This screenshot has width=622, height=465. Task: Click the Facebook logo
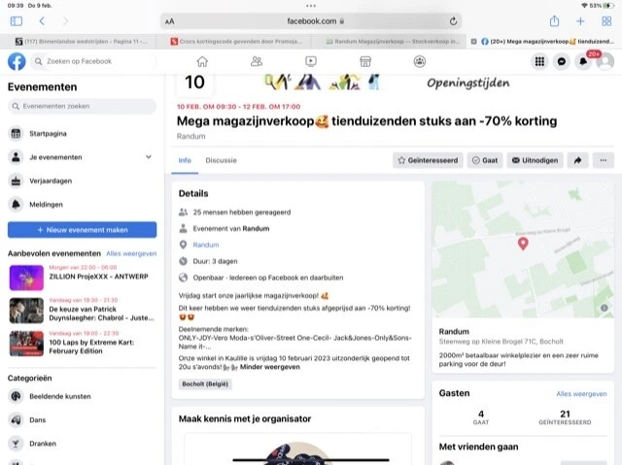click(x=17, y=61)
